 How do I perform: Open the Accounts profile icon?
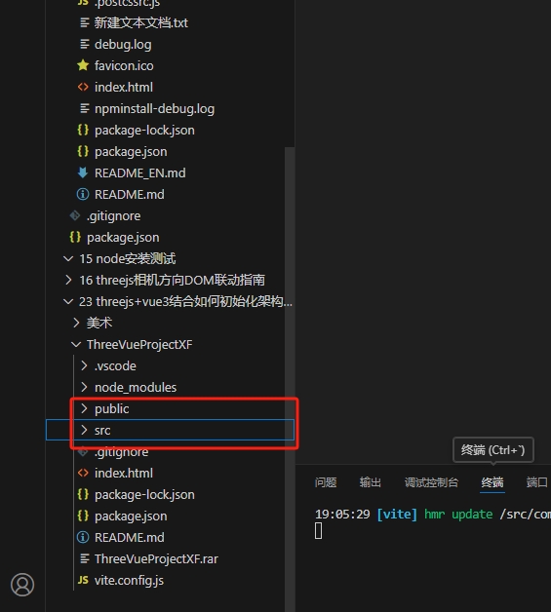(x=22, y=585)
